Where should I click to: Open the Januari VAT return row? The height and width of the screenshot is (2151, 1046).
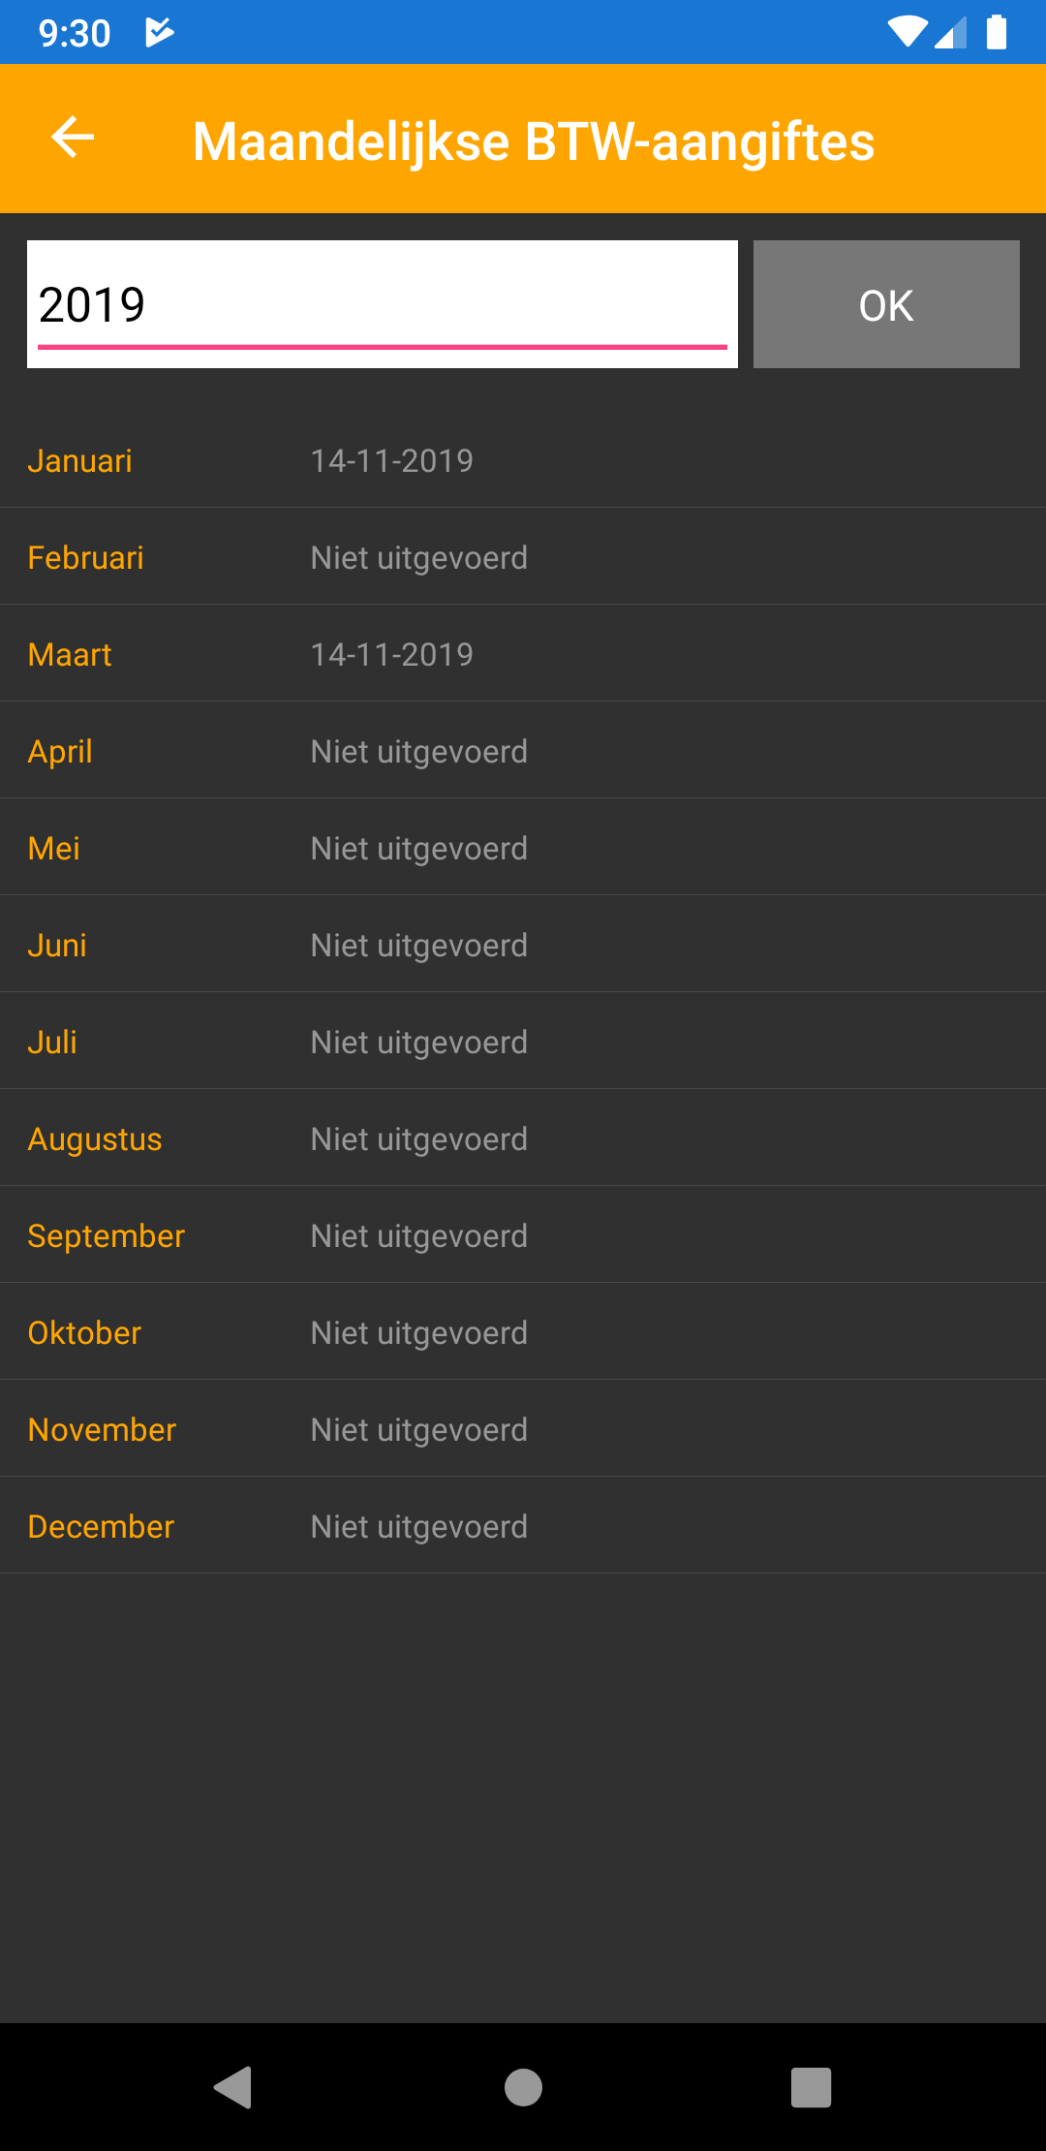coord(523,460)
